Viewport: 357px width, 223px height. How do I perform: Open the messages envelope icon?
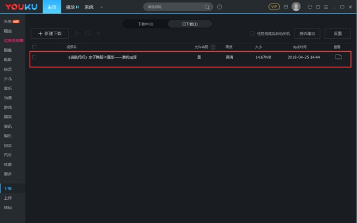(286, 7)
